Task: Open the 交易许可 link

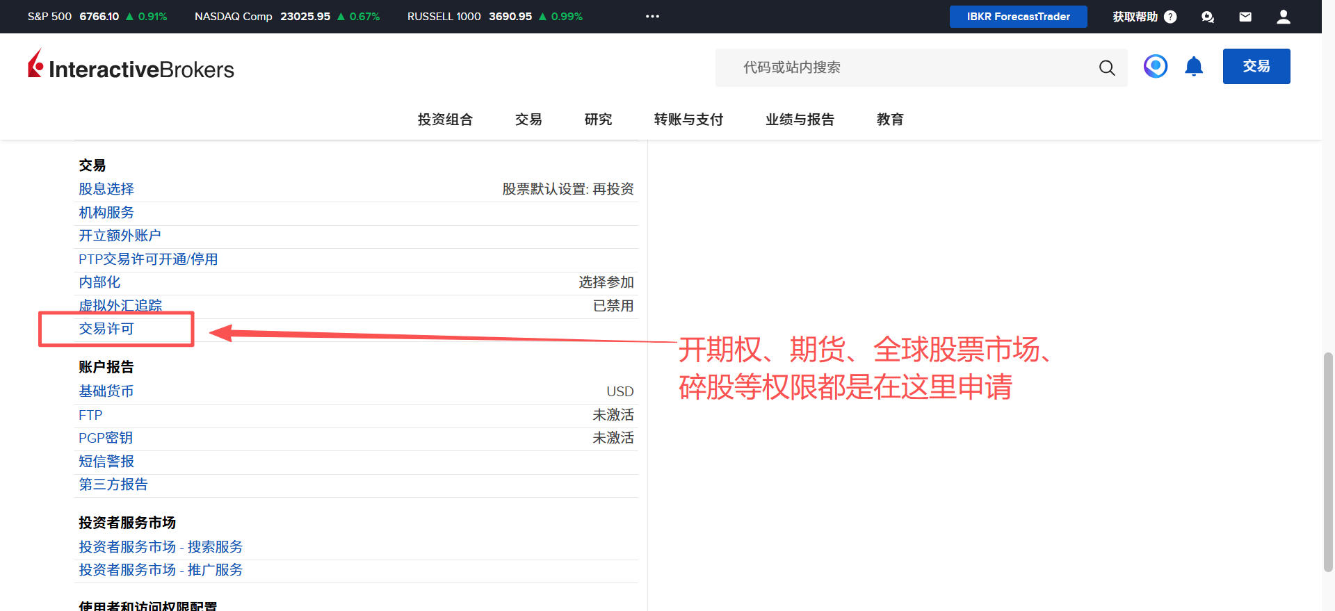Action: 106,329
